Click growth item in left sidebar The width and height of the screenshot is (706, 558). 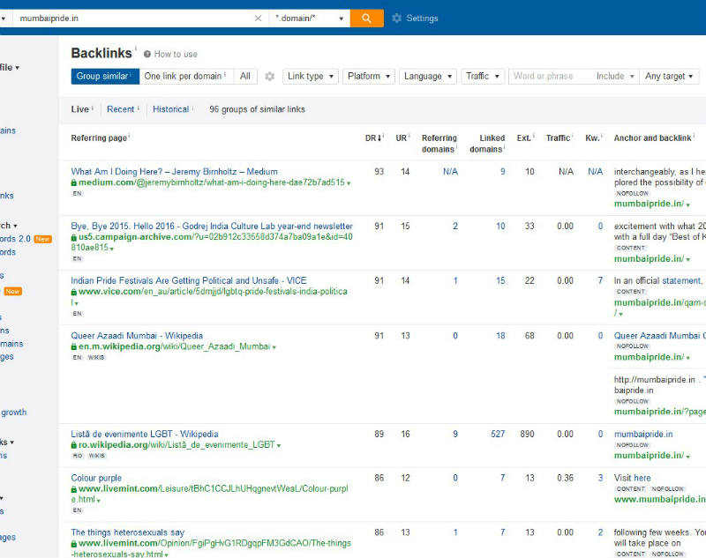pos(13,413)
